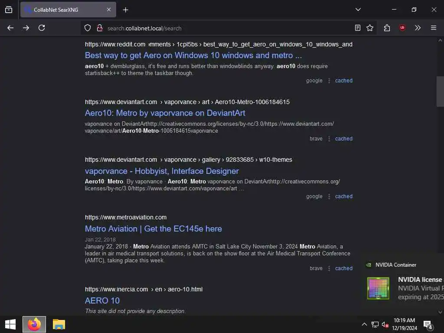Open network status tray icon
444x333 pixels.
[x=375, y=324]
